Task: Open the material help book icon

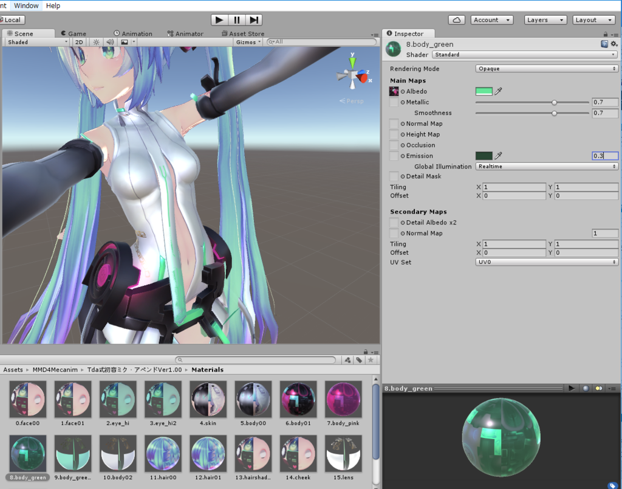Action: tap(604, 44)
